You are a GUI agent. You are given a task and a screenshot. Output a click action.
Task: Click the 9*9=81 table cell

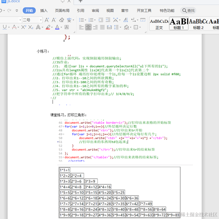point(173,215)
